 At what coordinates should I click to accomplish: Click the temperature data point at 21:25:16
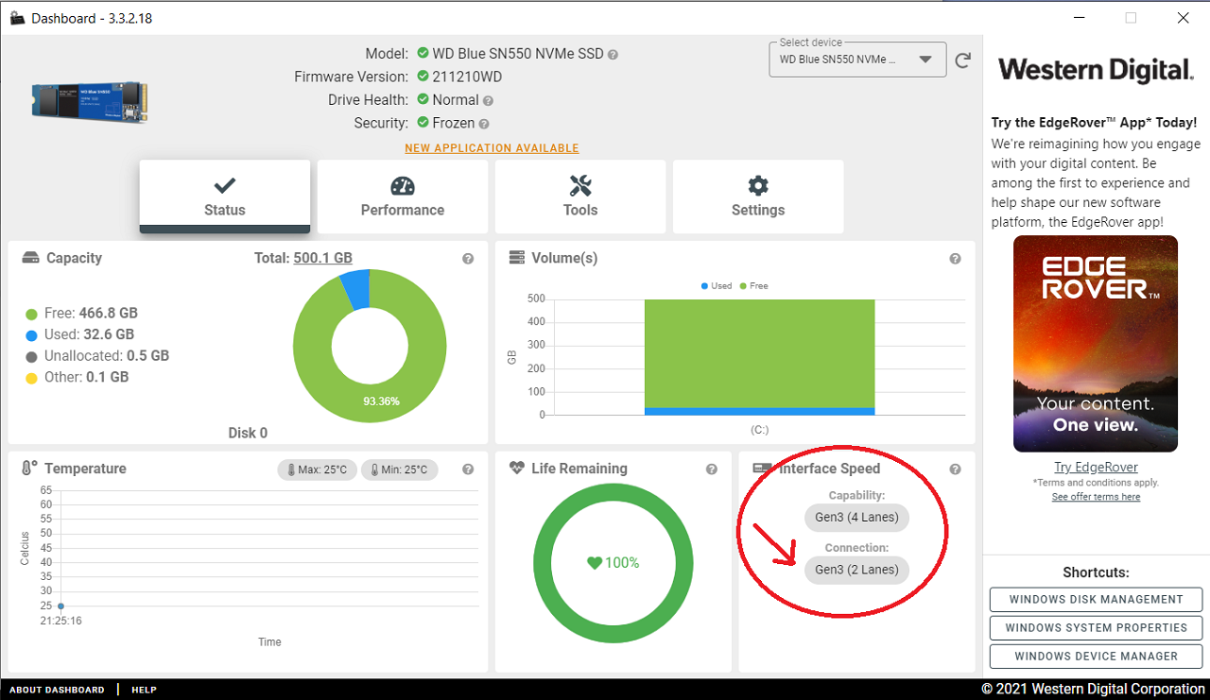coord(60,606)
